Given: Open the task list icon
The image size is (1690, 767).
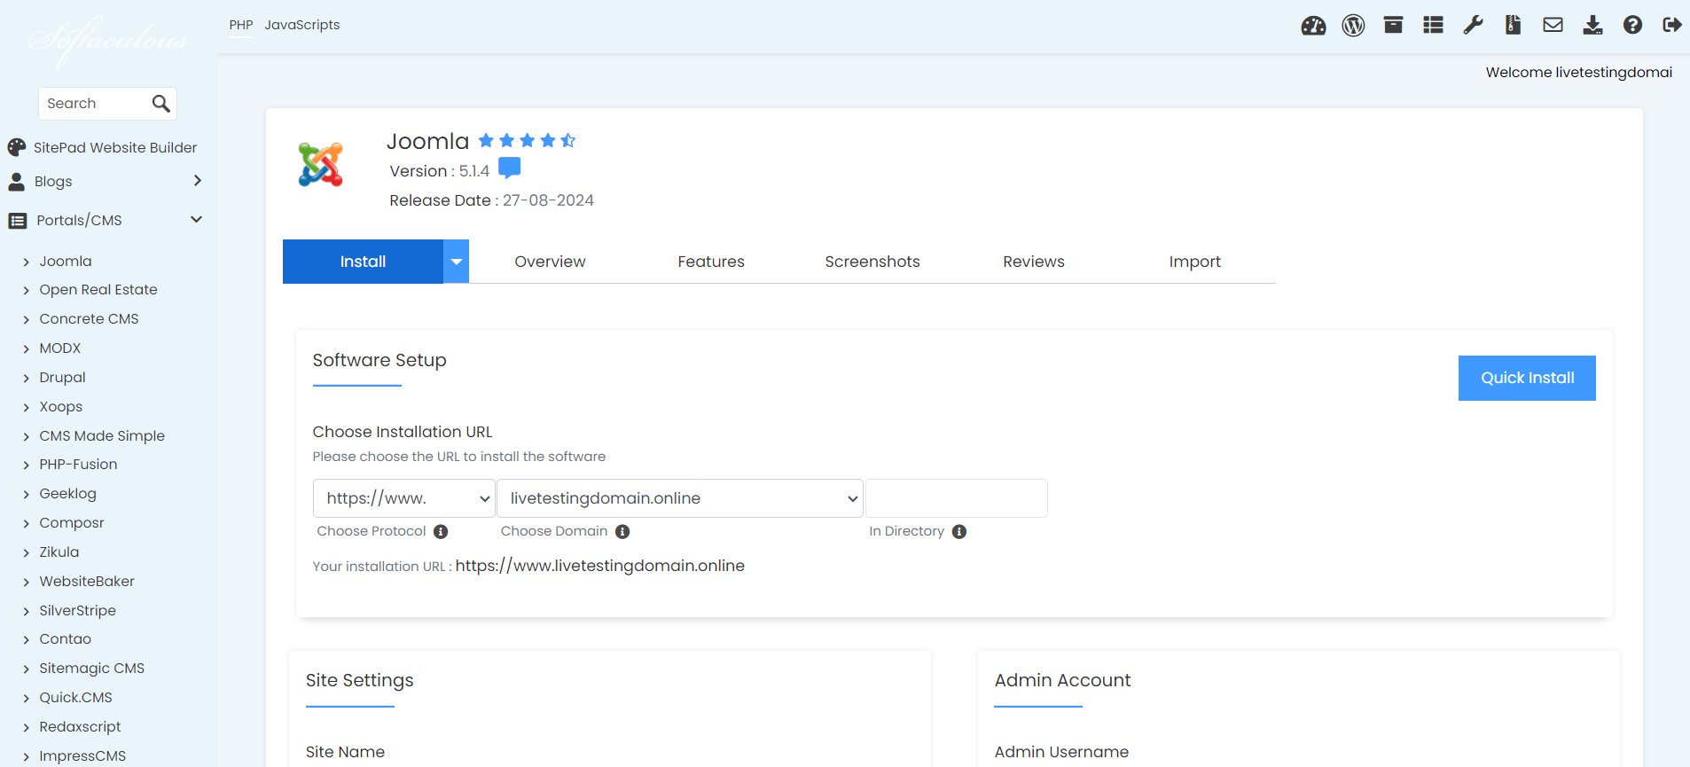Looking at the screenshot, I should click(x=1433, y=25).
